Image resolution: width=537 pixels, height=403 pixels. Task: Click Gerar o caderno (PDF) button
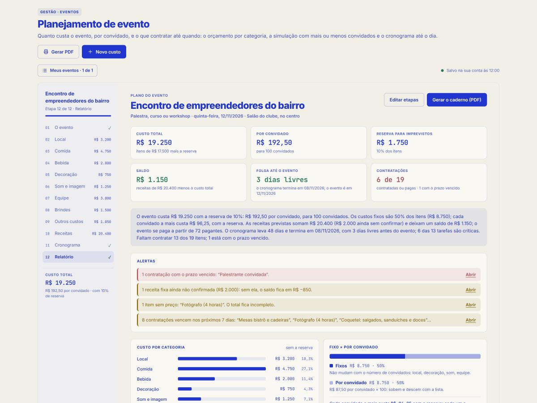click(x=457, y=100)
